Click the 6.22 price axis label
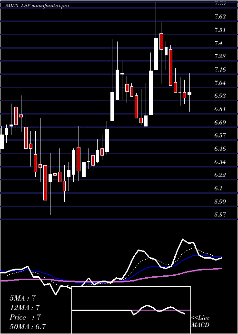The height and width of the screenshot is (334, 238). coord(220,175)
